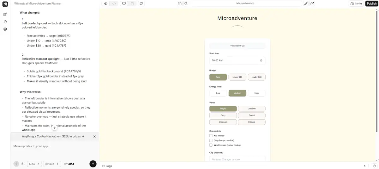The height and width of the screenshot is (169, 379).
Task: Click the pencil edit icon in toolbar
Action: coord(306,3)
